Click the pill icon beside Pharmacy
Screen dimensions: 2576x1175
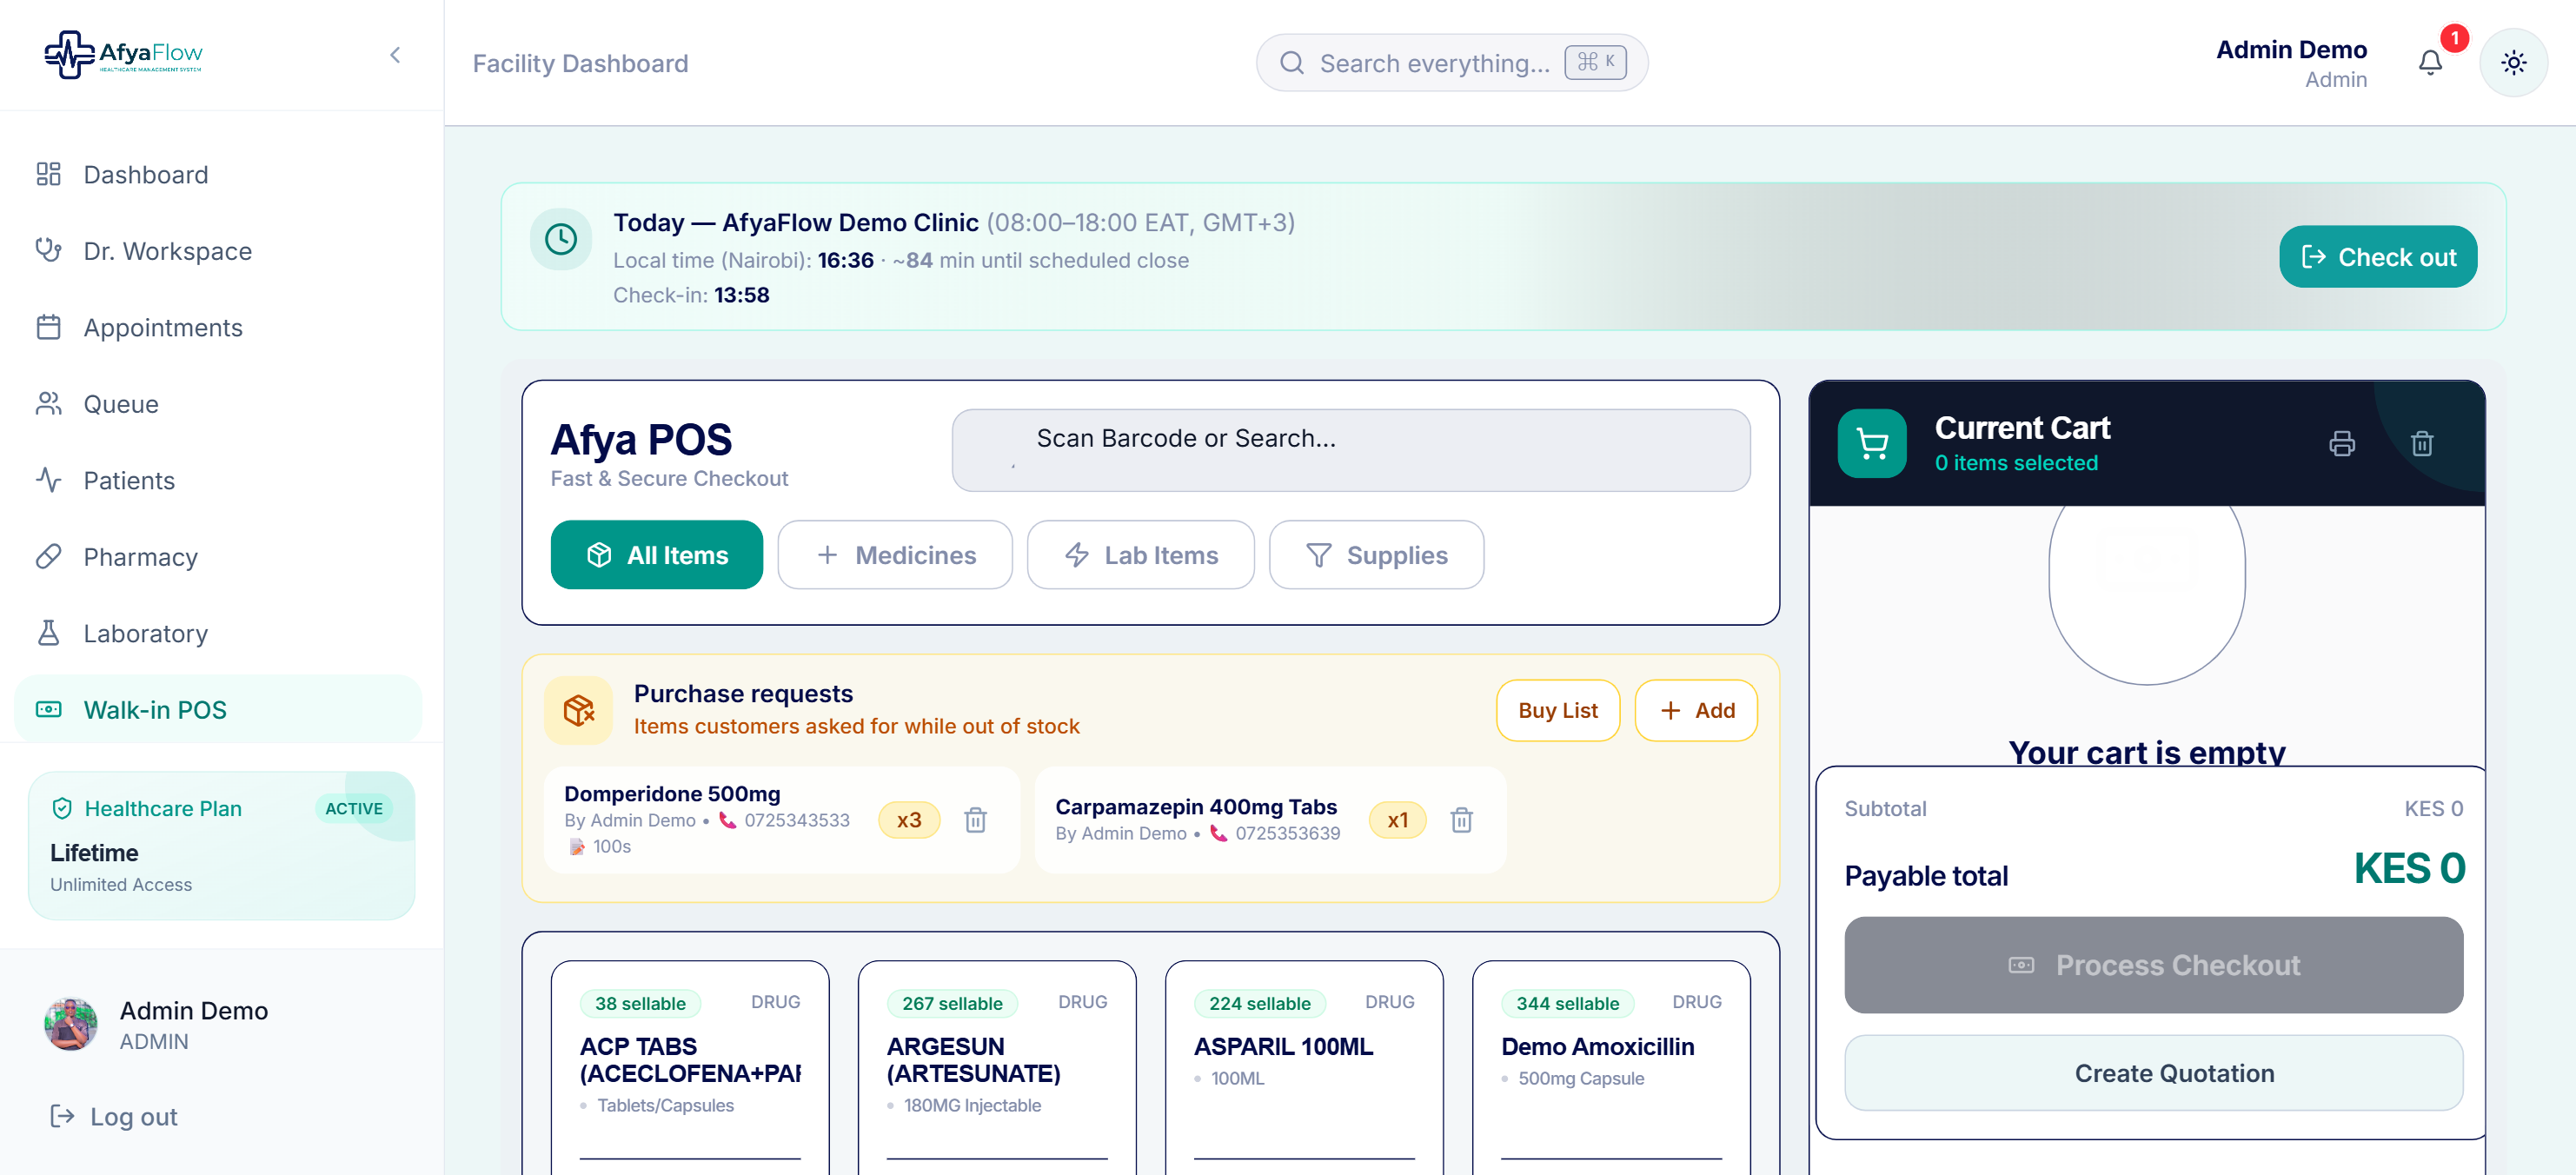[x=48, y=556]
